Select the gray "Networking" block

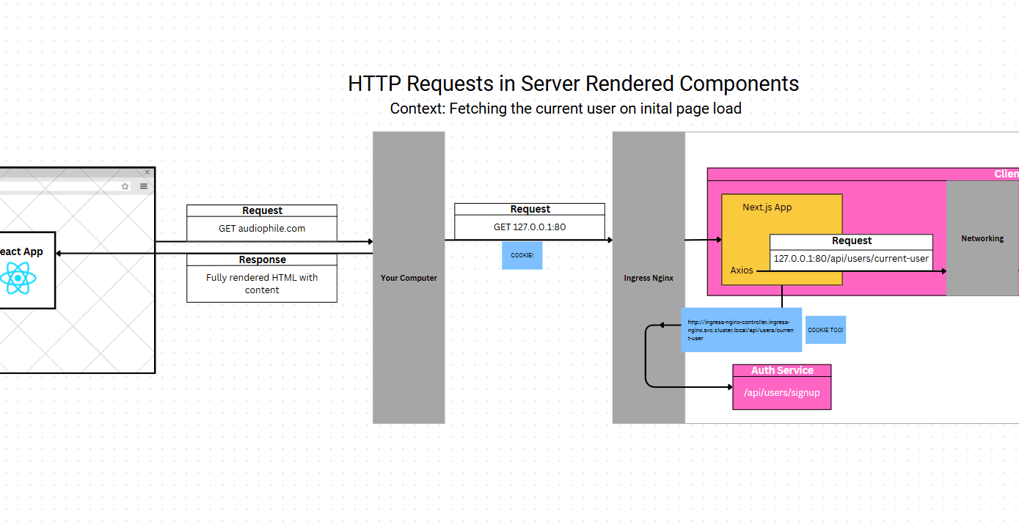[x=982, y=238]
